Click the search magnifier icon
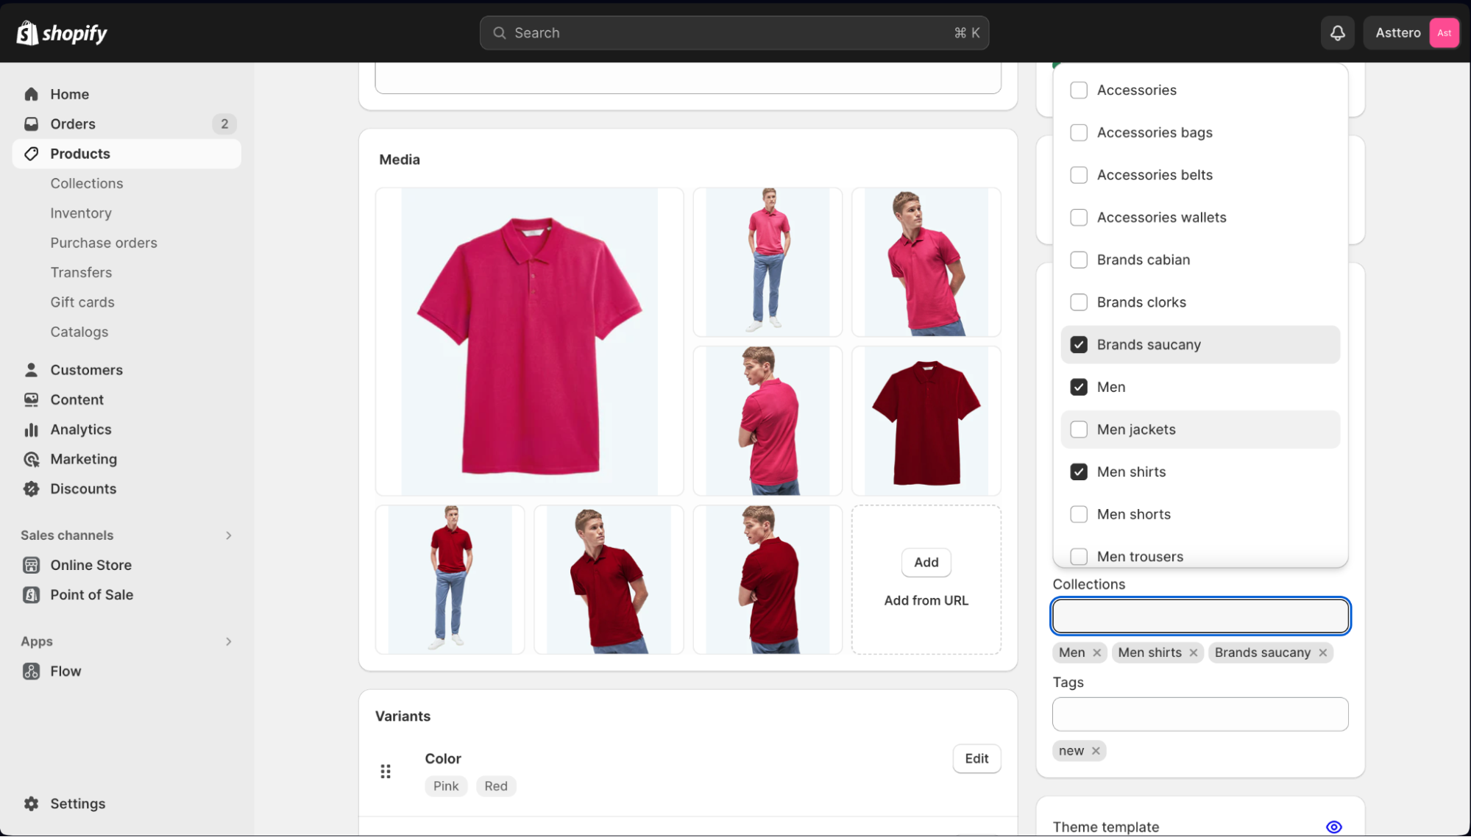The height and width of the screenshot is (837, 1471). tap(500, 33)
